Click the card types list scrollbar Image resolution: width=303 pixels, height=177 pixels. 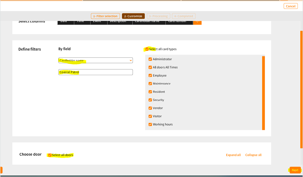pyautogui.click(x=263, y=93)
